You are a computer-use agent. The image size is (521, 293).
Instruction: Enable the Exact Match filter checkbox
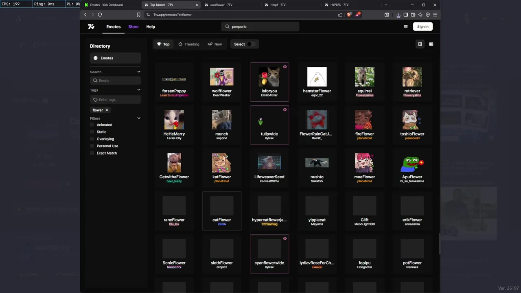point(92,153)
